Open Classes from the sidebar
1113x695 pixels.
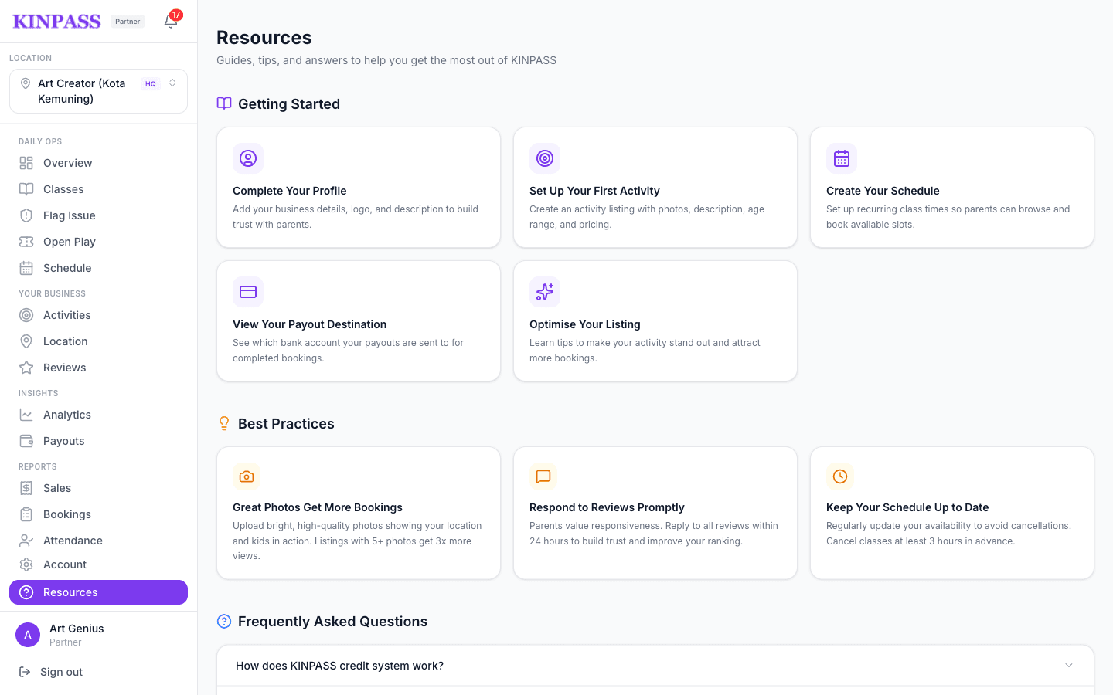[x=98, y=189]
